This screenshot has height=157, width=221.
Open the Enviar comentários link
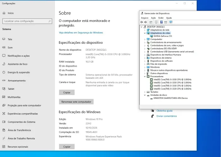click(167, 116)
